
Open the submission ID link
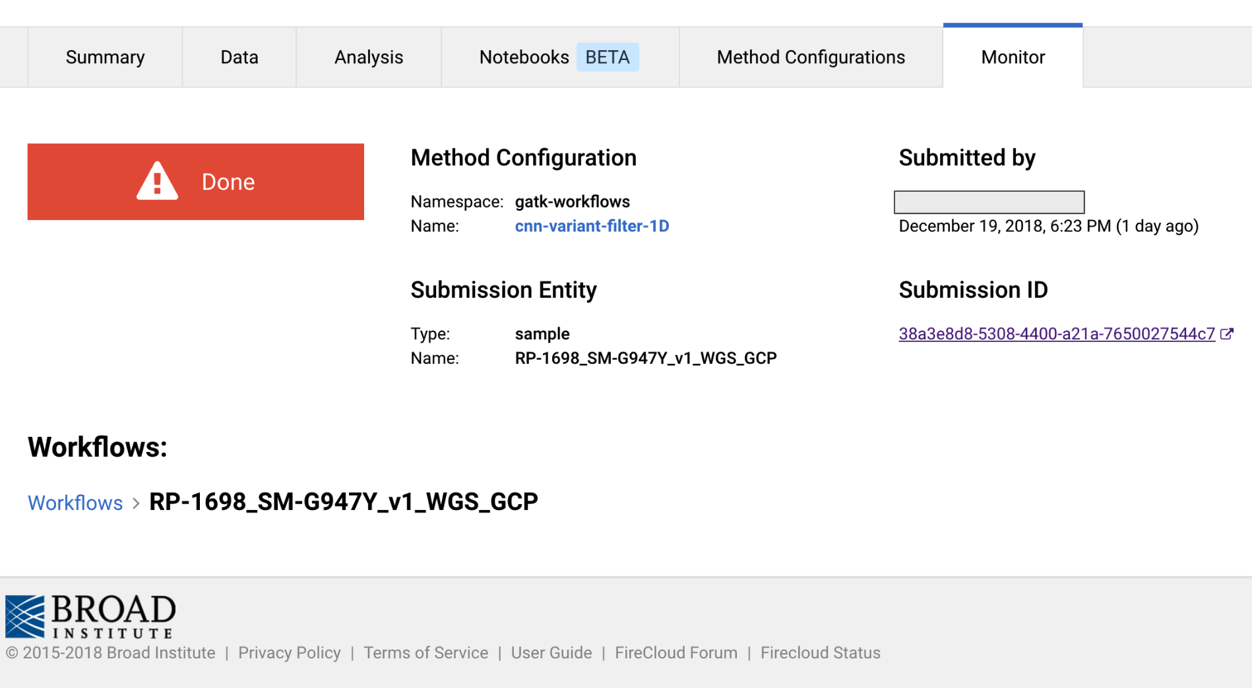tap(1056, 334)
